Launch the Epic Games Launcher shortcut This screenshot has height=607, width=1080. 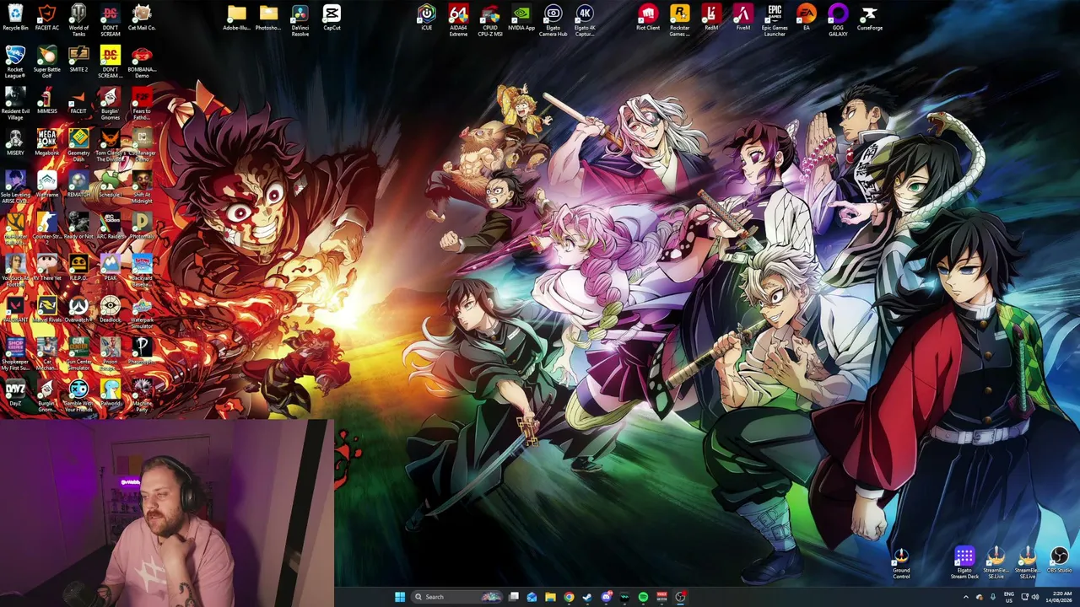pos(775,20)
